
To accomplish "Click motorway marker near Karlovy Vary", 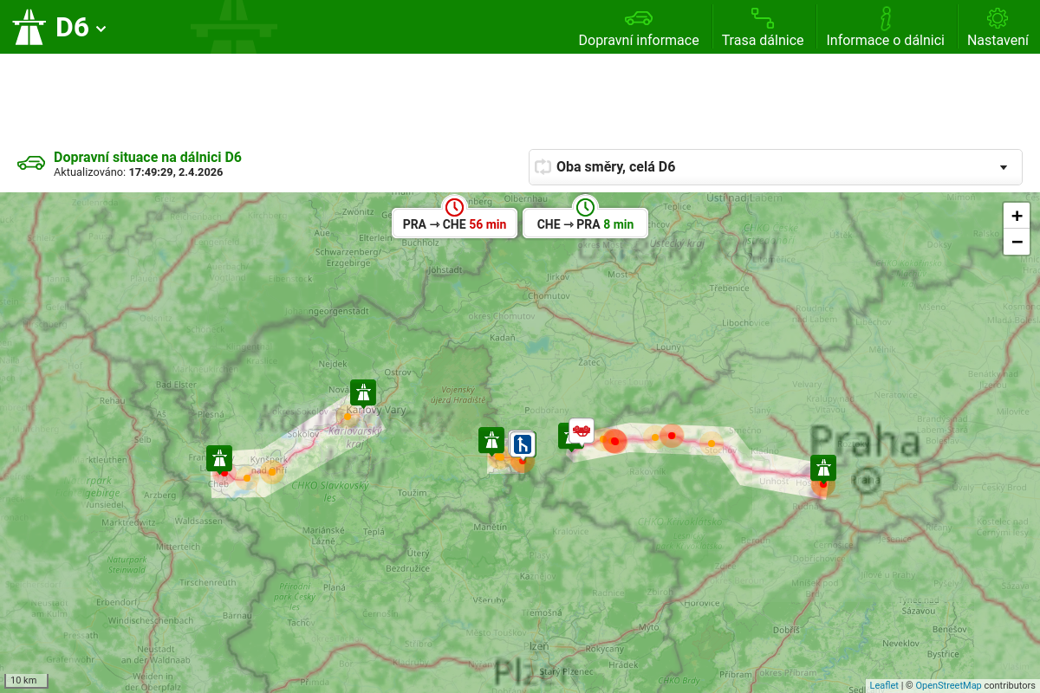I will (x=363, y=392).
